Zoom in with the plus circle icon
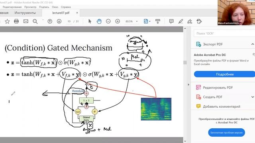Image resolution: width=255 pixels, height=143 pixels. [x=118, y=21]
